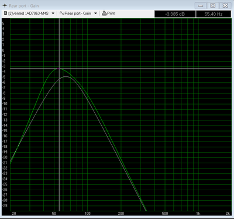Click the star icon in the title bar
Screen dimensions: 234x219
5,6
